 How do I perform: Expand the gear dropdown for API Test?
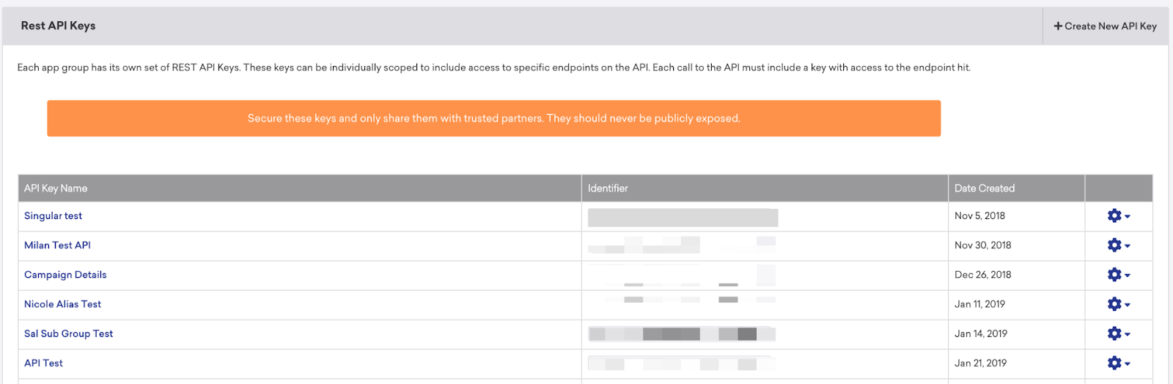(x=1118, y=363)
